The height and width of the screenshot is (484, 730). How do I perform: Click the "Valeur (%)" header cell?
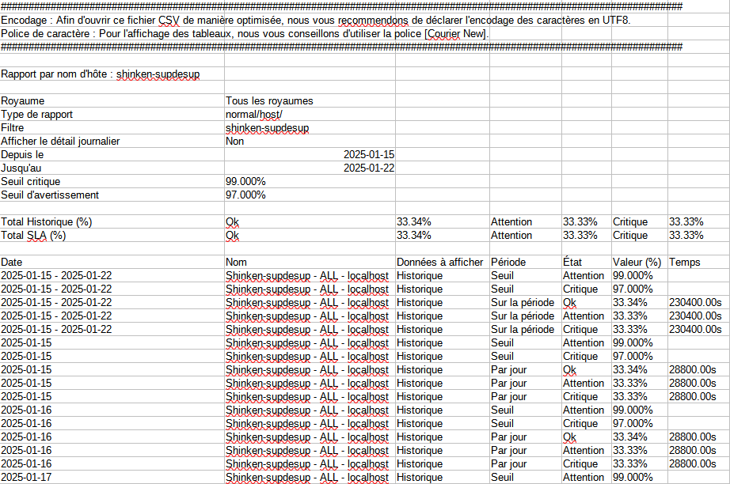pos(637,262)
